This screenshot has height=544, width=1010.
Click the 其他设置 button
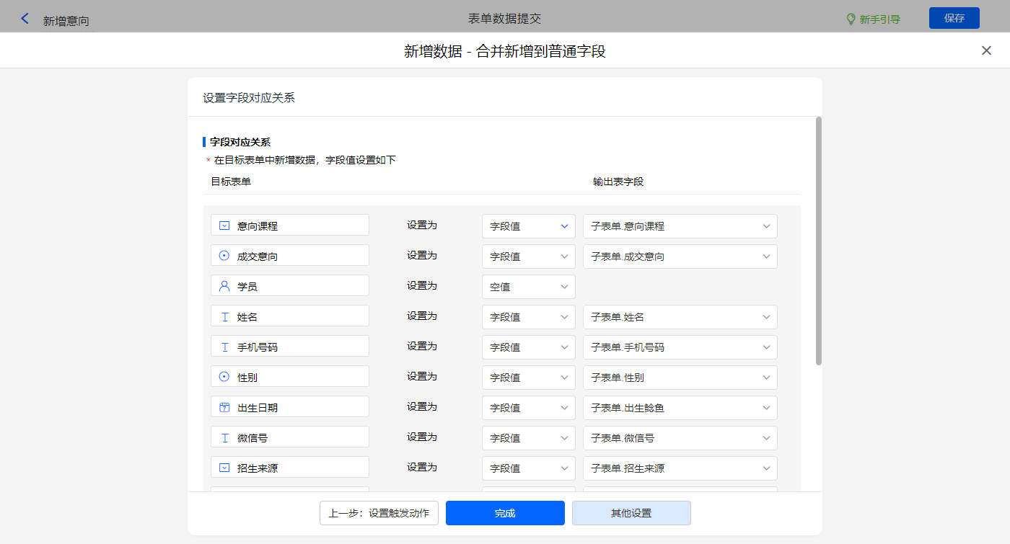tap(631, 513)
